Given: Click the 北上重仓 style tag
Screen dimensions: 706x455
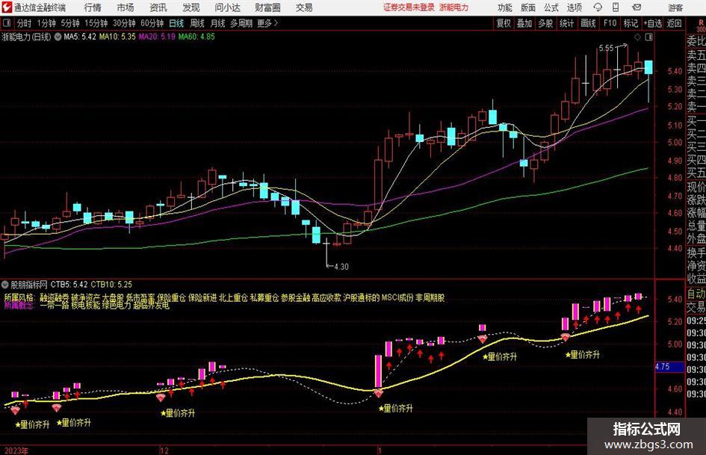Looking at the screenshot, I should point(233,298).
